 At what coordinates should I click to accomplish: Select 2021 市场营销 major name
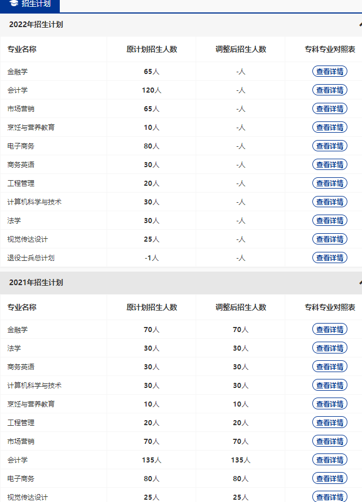pos(21,441)
